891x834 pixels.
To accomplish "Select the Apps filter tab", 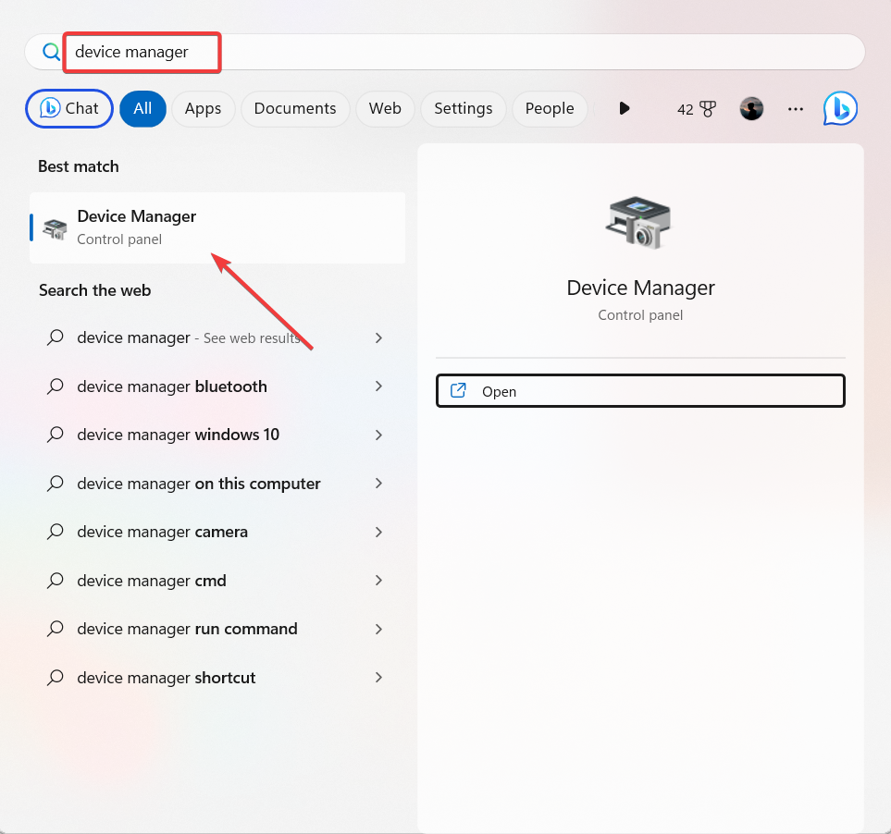I will pyautogui.click(x=203, y=108).
